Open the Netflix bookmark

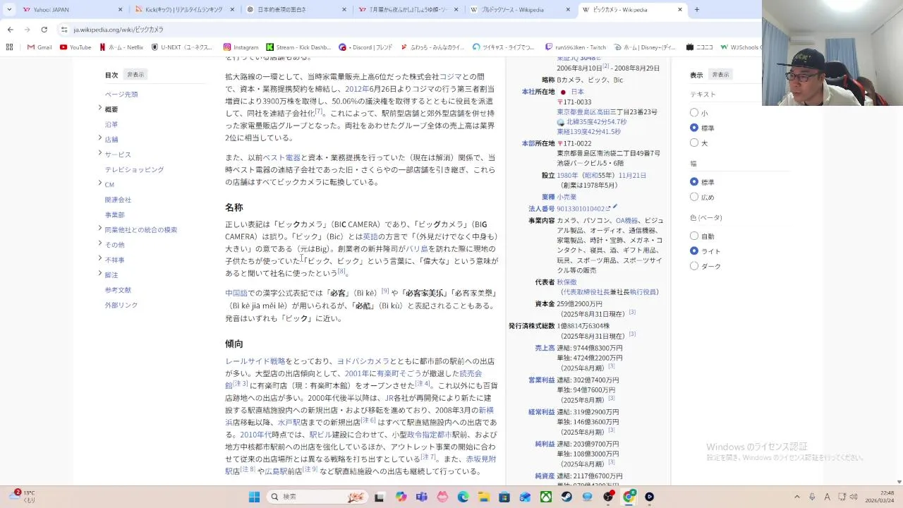point(121,47)
